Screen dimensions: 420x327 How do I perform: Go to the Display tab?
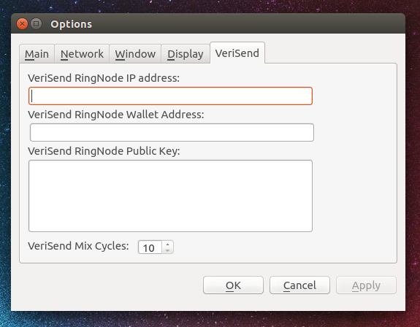click(186, 54)
